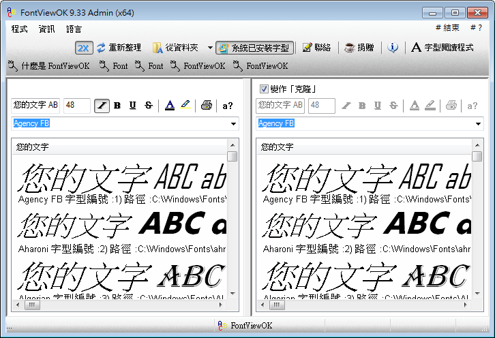Click left pane sample text field
Image resolution: width=495 pixels, height=338 pixels.
coord(35,106)
